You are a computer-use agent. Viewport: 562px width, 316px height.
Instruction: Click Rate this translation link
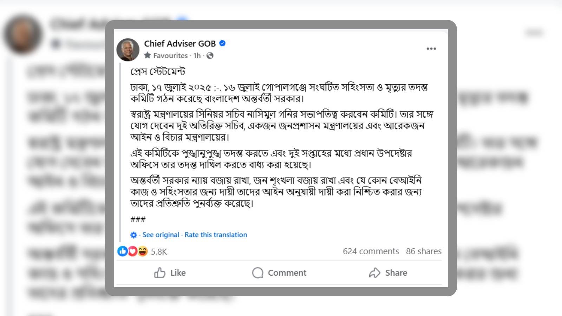point(216,235)
